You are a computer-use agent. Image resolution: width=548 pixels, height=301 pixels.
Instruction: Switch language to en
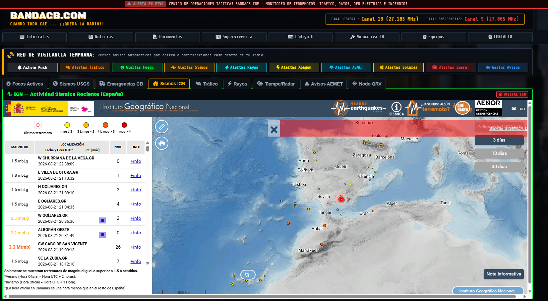pyautogui.click(x=522, y=108)
